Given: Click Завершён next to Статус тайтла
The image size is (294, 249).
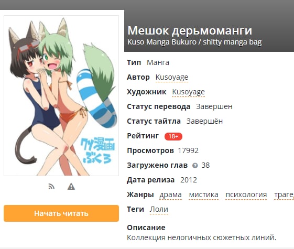Looking at the screenshot, I should pyautogui.click(x=204, y=121).
